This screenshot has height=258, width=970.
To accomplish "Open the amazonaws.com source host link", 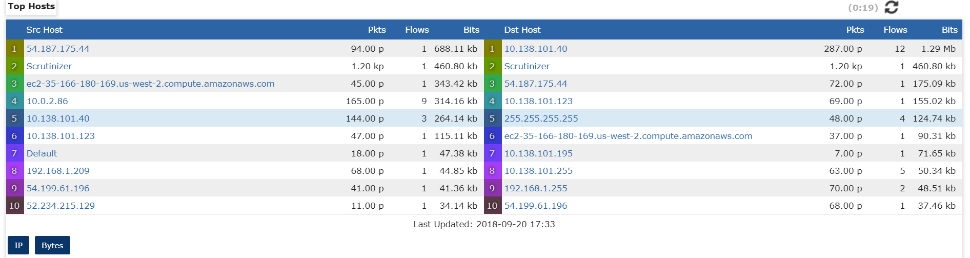I will (x=150, y=84).
